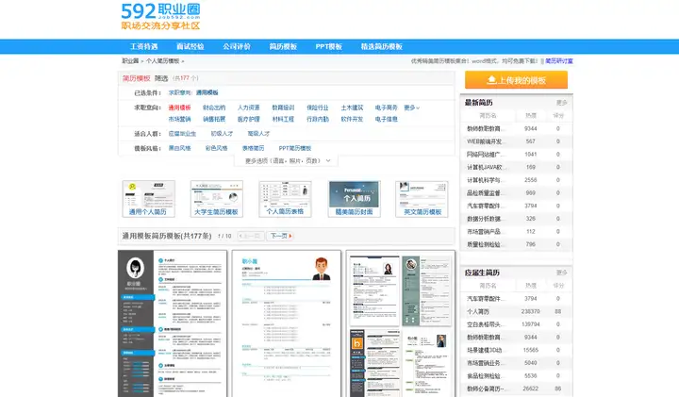Open the gray sidebar resume template preview

tap(173, 323)
